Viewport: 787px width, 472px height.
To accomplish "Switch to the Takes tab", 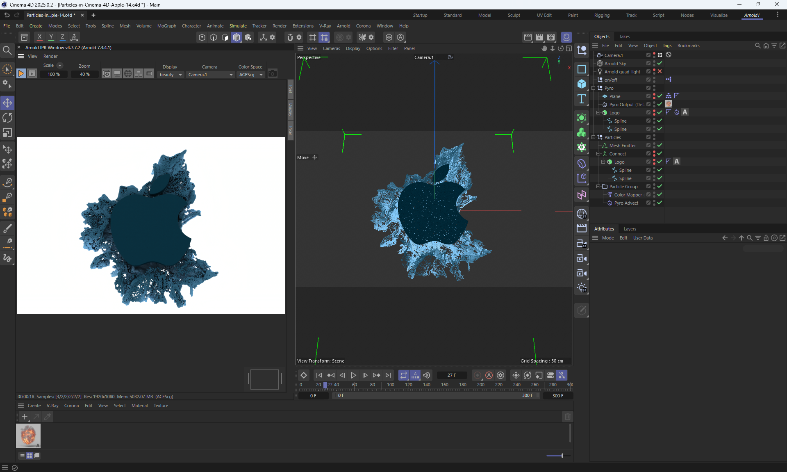I will coord(624,36).
